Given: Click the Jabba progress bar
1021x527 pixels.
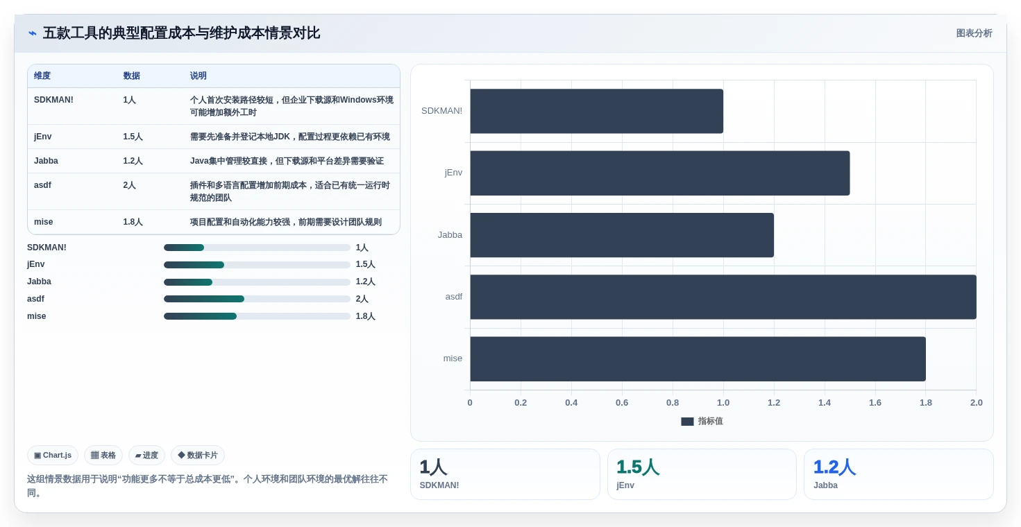Looking at the screenshot, I should point(257,282).
